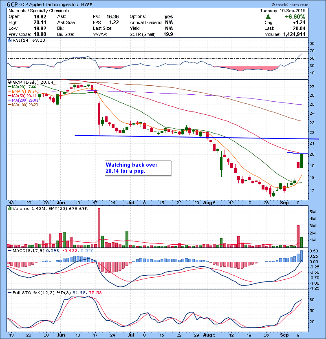The height and width of the screenshot is (339, 326).
Task: Click the Annual Dividend label
Action: pyautogui.click(x=146, y=22)
